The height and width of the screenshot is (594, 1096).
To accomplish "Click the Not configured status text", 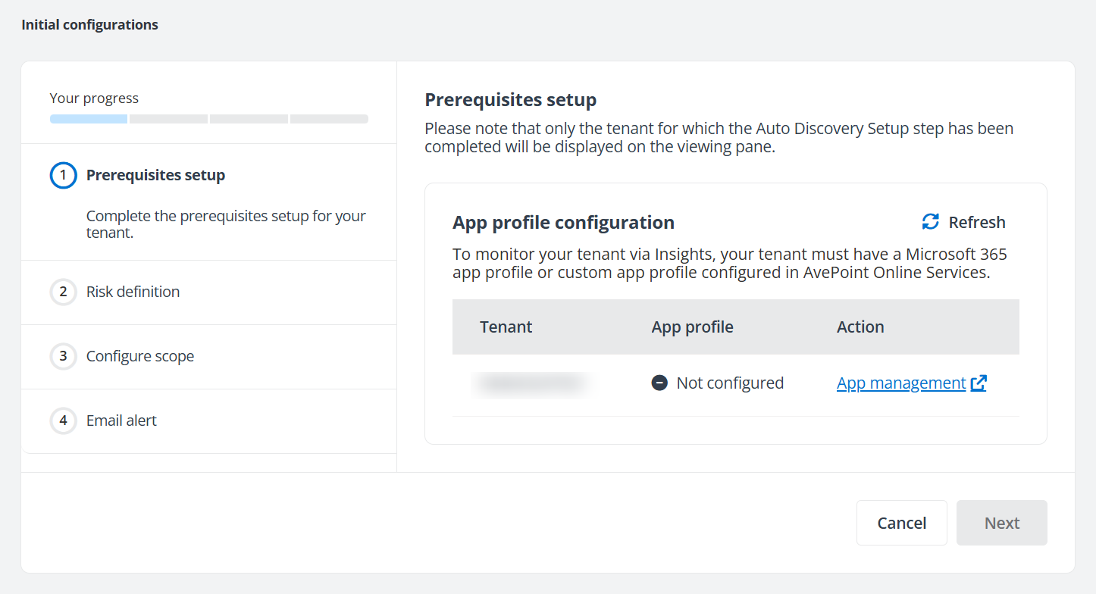I will 730,383.
